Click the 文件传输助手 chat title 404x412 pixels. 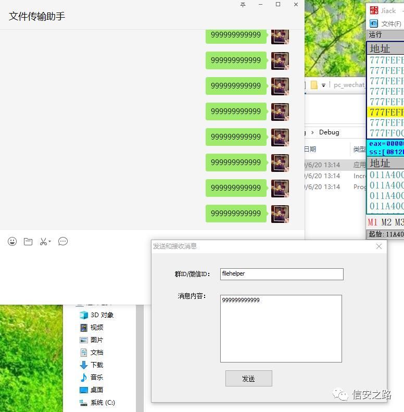[37, 16]
